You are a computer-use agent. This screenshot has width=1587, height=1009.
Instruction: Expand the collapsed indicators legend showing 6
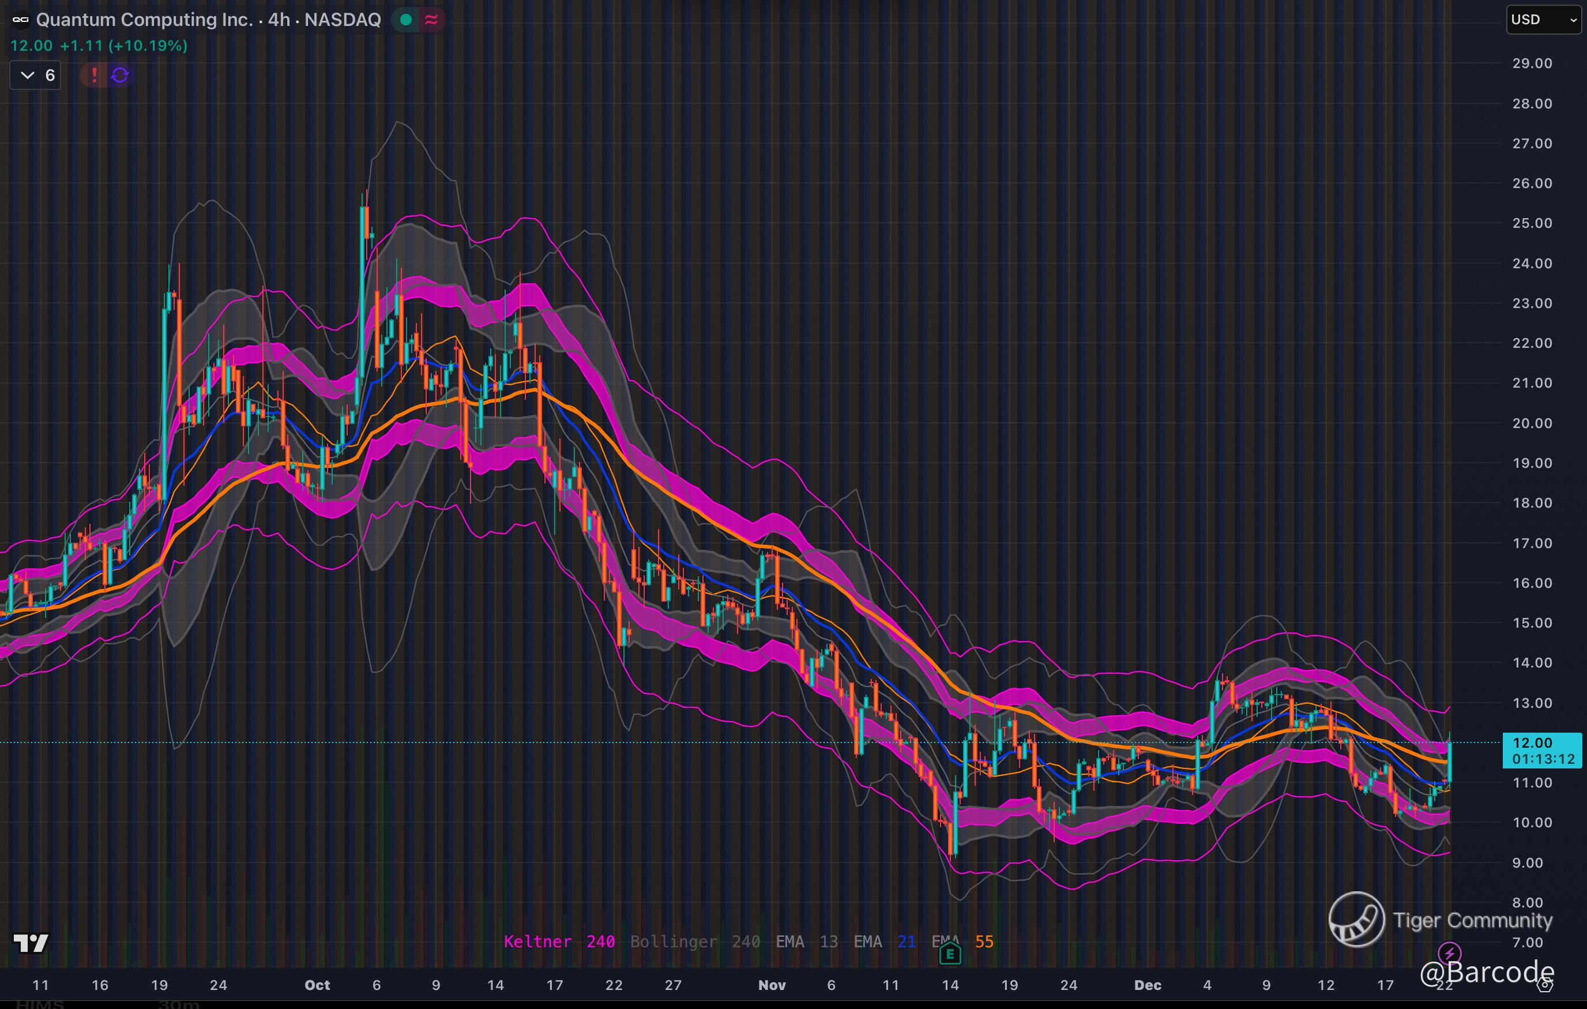(x=36, y=75)
